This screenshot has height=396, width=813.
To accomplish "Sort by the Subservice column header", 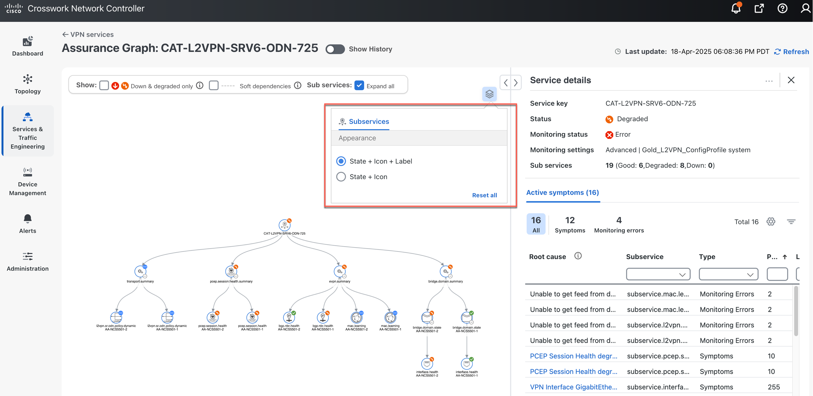I will click(x=645, y=257).
